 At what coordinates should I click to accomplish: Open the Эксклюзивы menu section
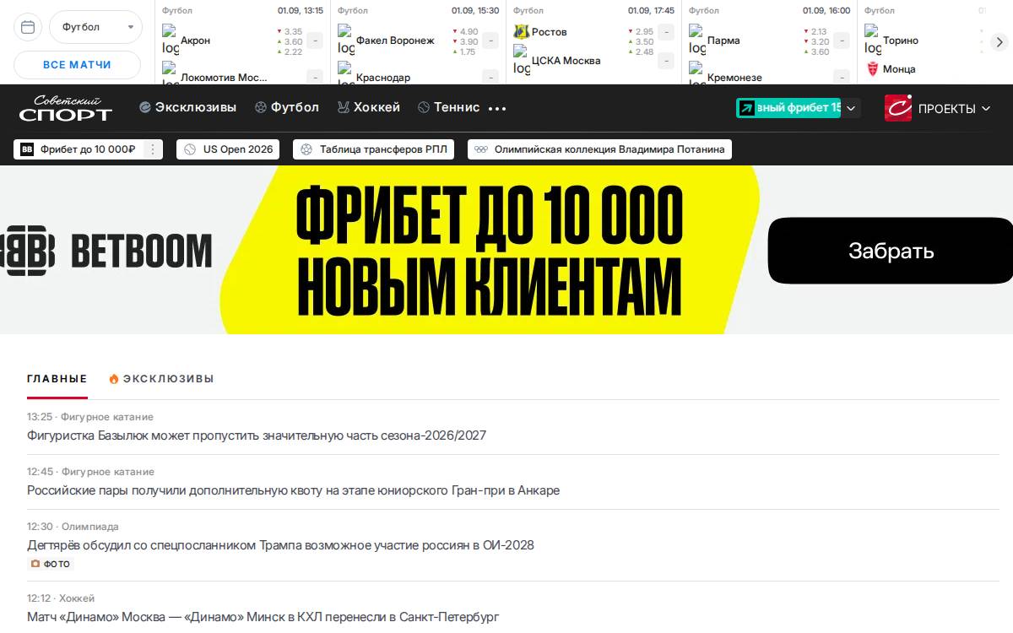point(187,107)
